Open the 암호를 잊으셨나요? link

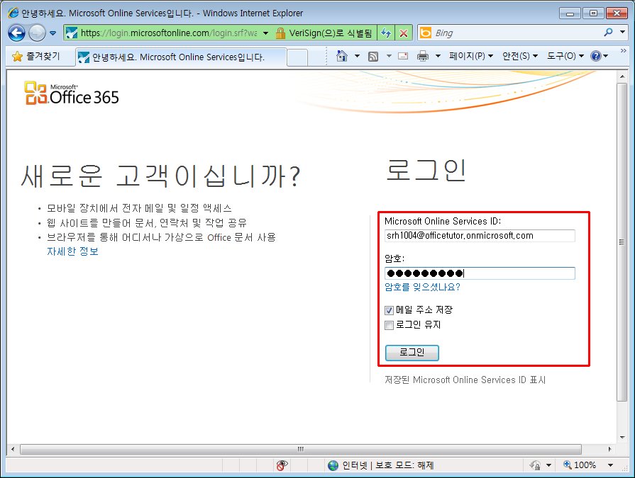click(x=422, y=287)
